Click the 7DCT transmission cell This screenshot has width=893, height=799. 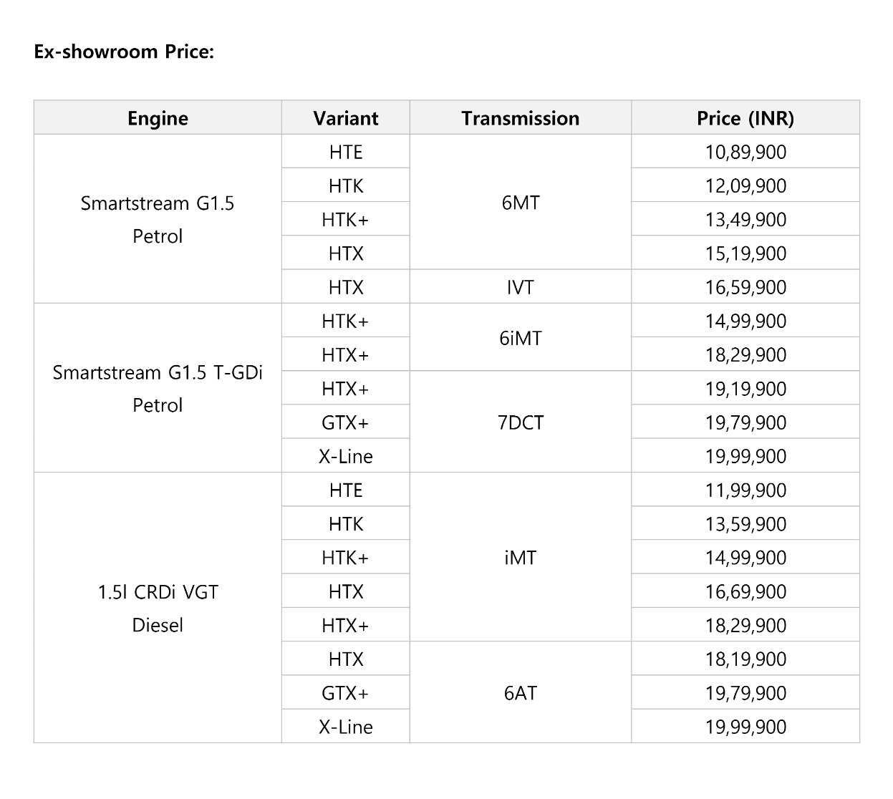(x=521, y=422)
